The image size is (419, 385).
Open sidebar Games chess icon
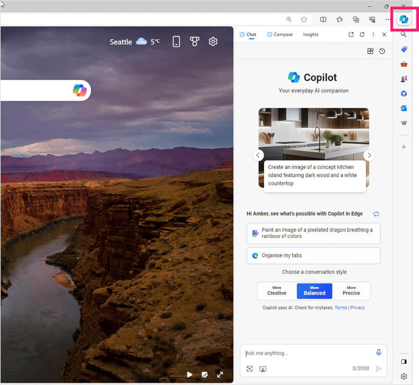click(404, 79)
